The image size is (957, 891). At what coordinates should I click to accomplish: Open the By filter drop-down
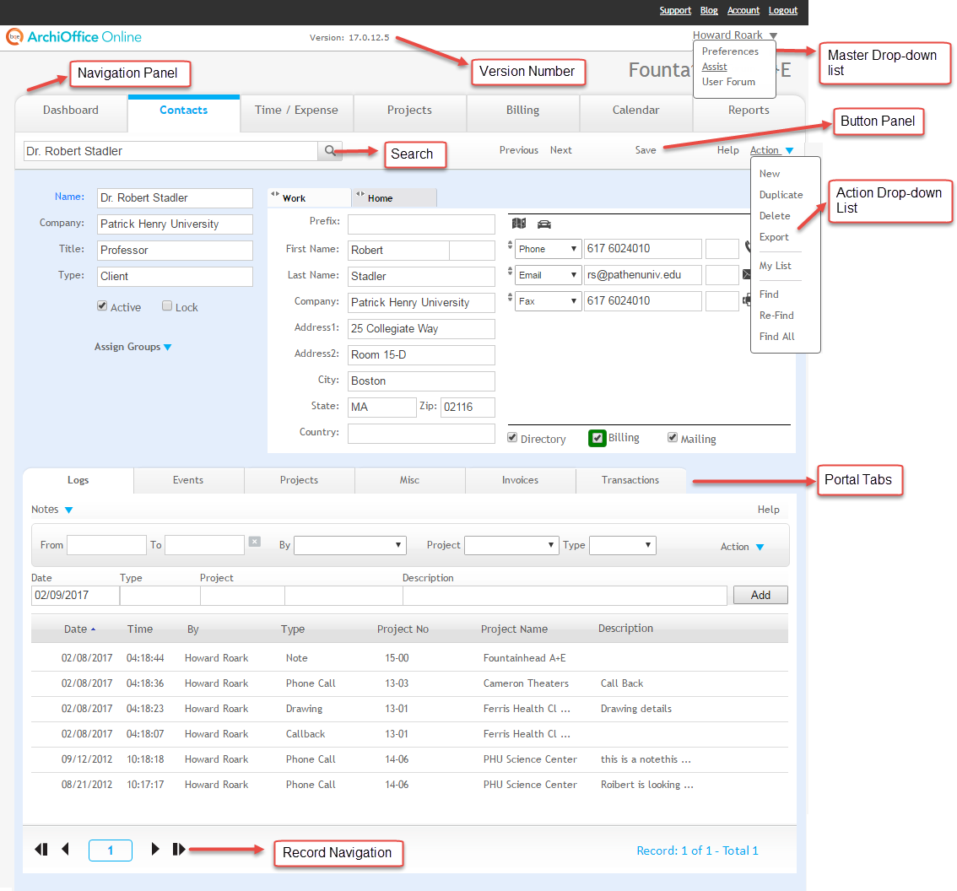click(x=349, y=545)
